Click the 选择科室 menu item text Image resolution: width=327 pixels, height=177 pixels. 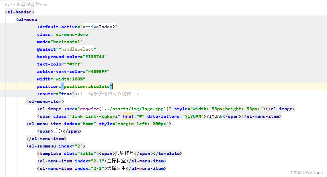click(116, 161)
